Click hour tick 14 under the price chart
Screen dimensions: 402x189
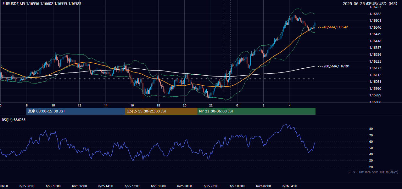106,106
